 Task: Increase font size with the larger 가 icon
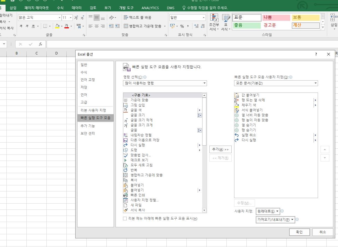point(76,18)
